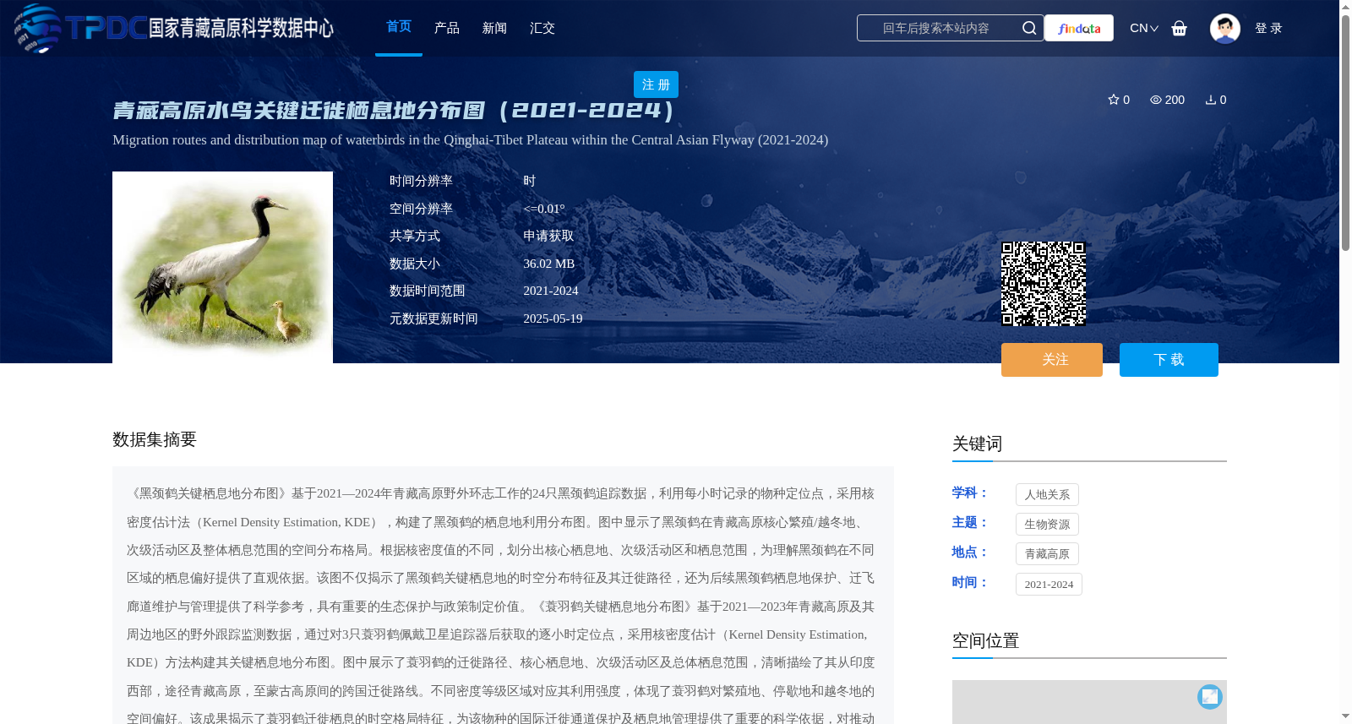
Task: Open the 汇交 menu
Action: 542,28
